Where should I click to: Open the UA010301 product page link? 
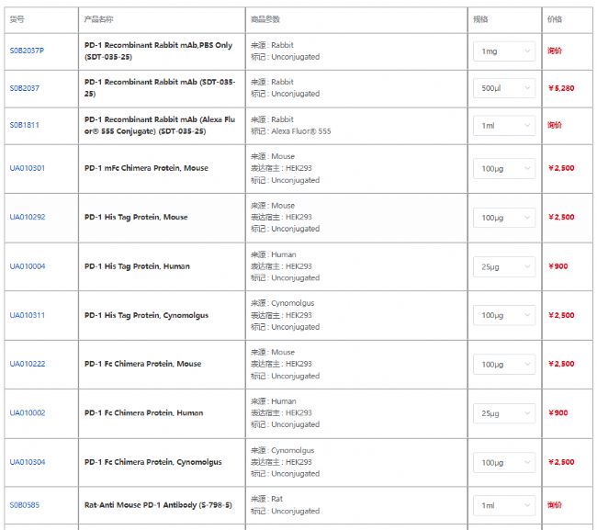(28, 168)
